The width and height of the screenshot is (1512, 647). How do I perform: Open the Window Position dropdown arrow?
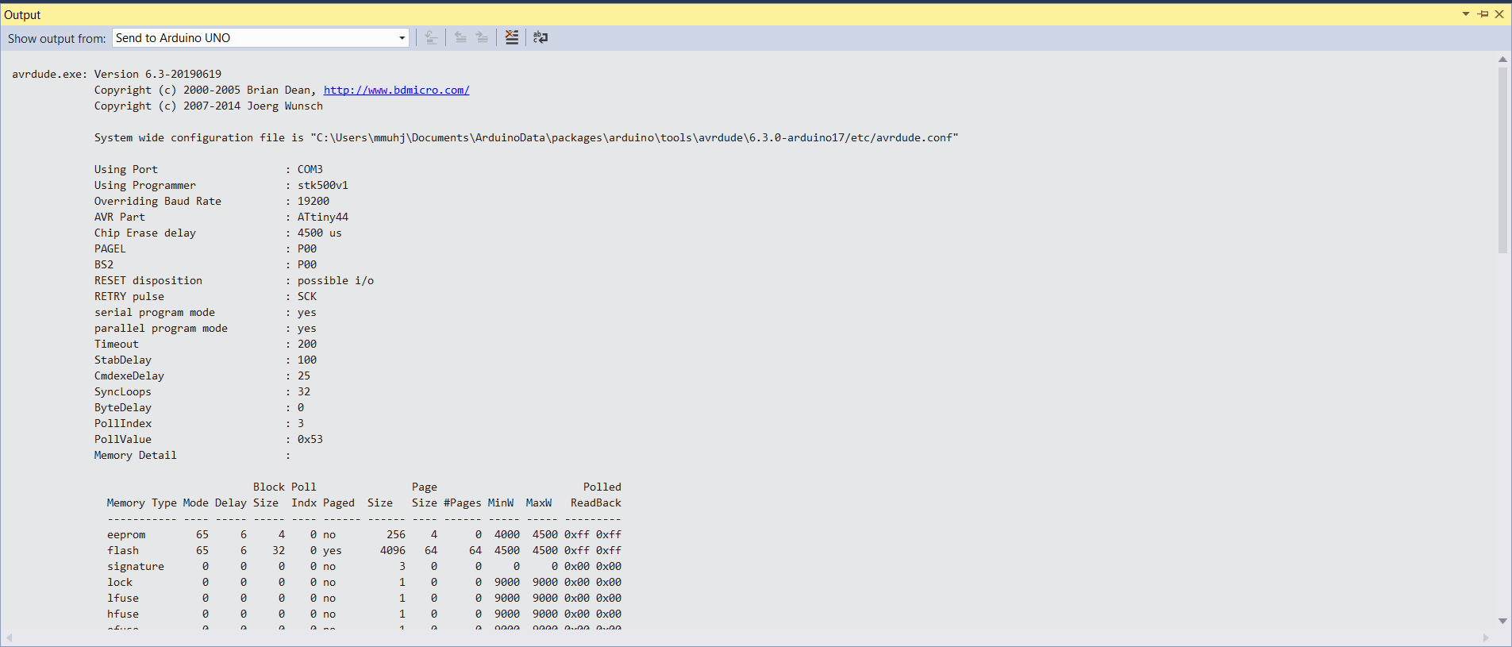point(1466,14)
